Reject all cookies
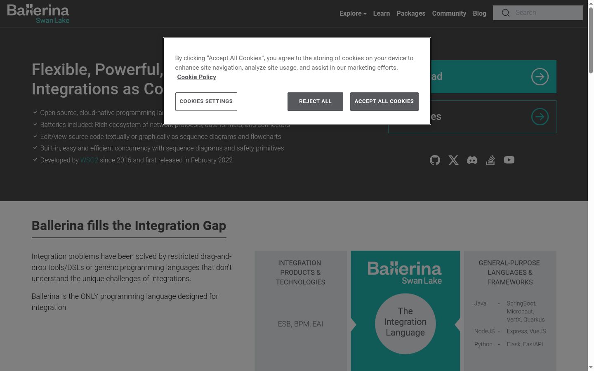The width and height of the screenshot is (594, 371). (315, 101)
